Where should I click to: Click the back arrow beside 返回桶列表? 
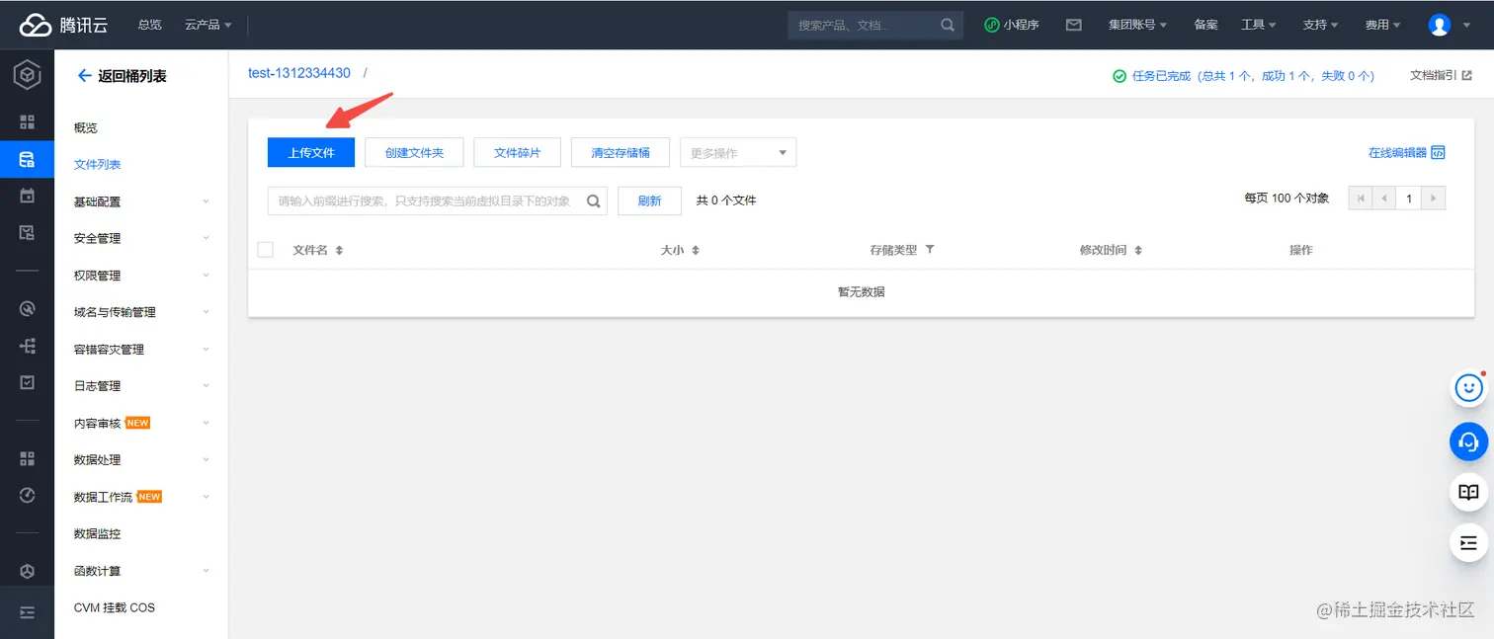tap(84, 76)
